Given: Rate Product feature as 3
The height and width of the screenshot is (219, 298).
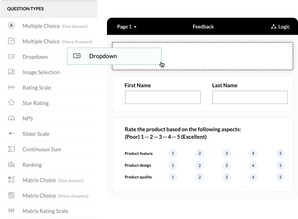Looking at the screenshot, I should click(x=226, y=153).
